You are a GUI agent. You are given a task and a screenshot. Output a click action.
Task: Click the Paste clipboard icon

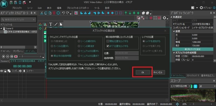click(x=50, y=13)
